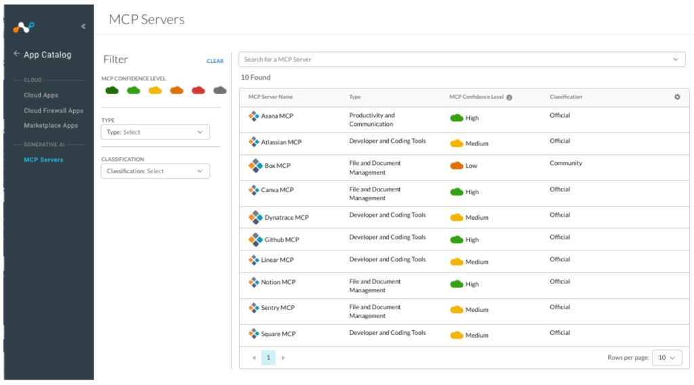694x385 pixels.
Task: Open Notion MCP server name
Action: tap(278, 282)
